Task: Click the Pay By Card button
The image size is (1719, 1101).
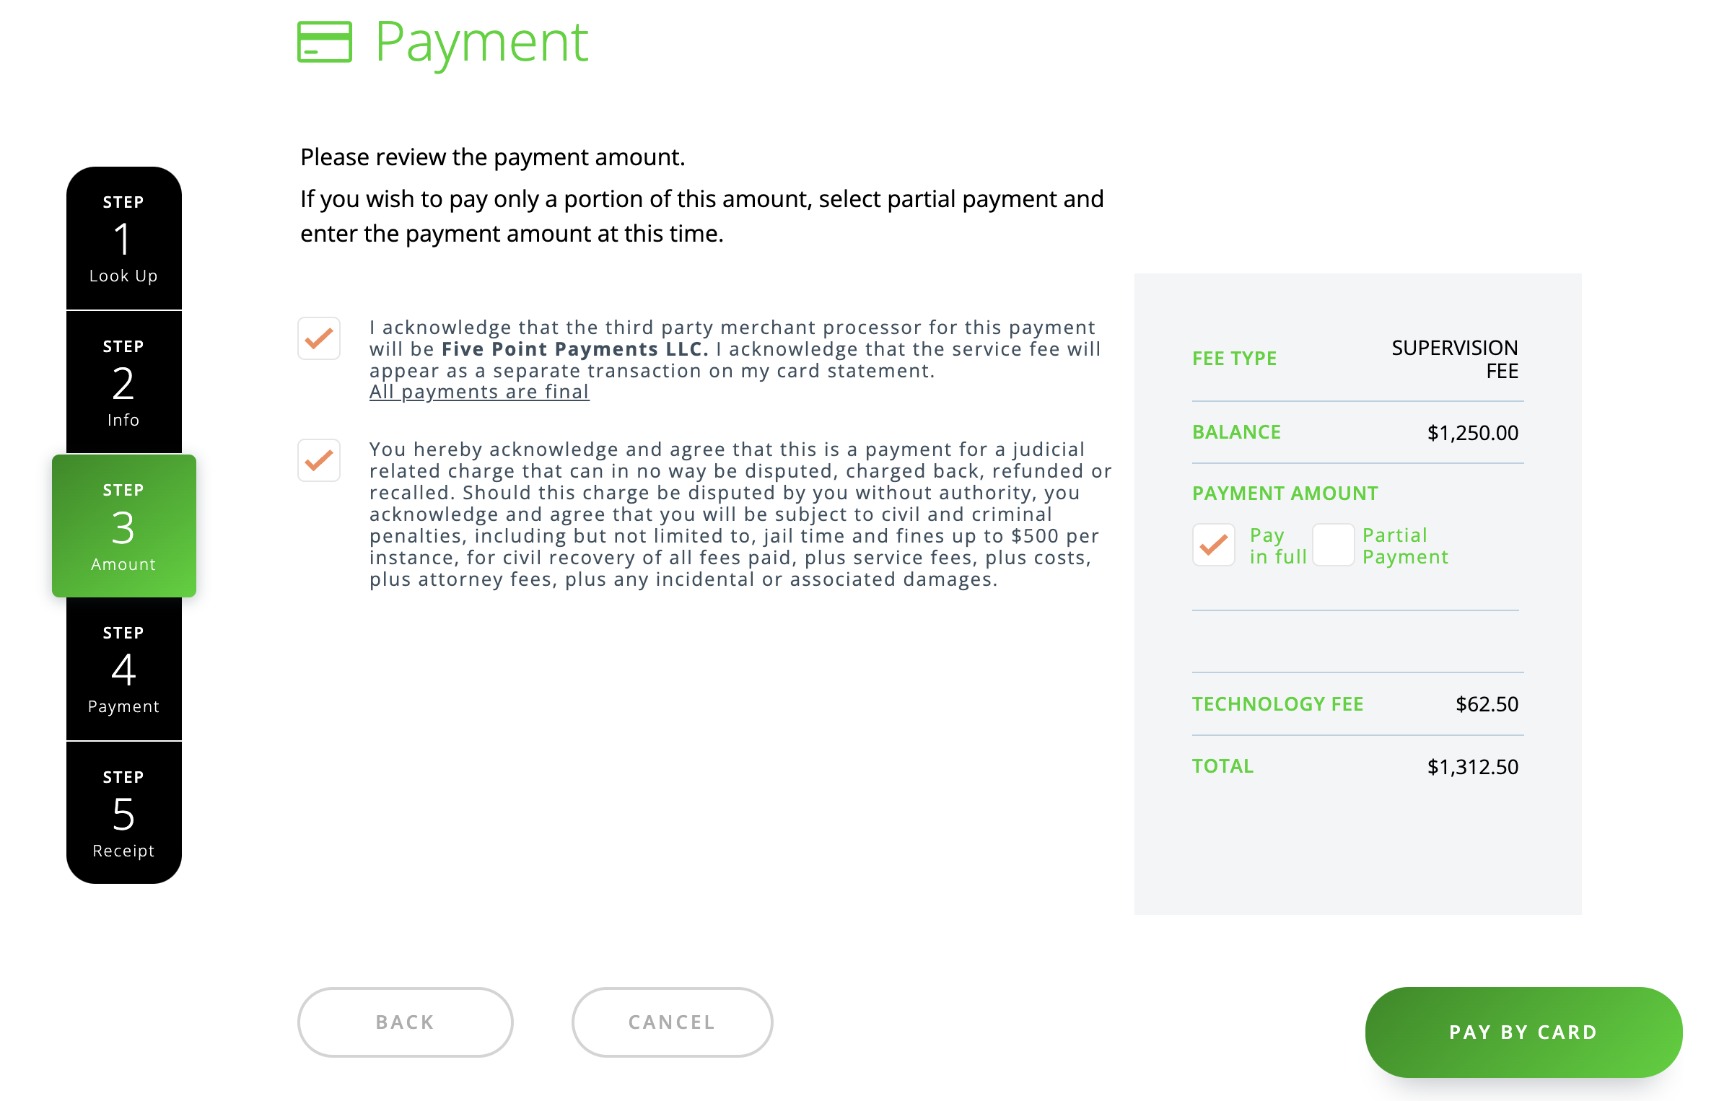Action: 1523,1032
